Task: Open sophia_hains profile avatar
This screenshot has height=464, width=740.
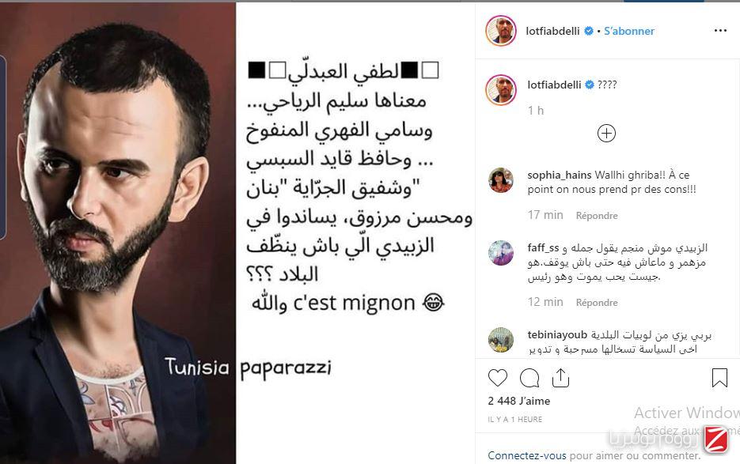Action: 501,180
